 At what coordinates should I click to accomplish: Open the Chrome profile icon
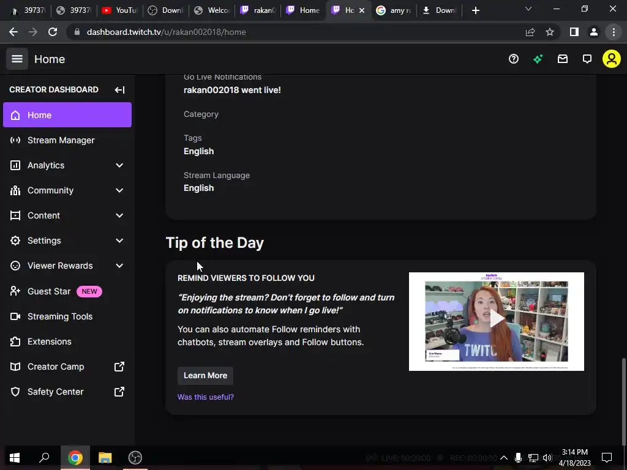[594, 32]
